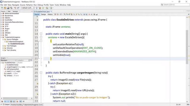Click the Toggle Bookmark icon in the editor toolbar

[x=81, y=14]
